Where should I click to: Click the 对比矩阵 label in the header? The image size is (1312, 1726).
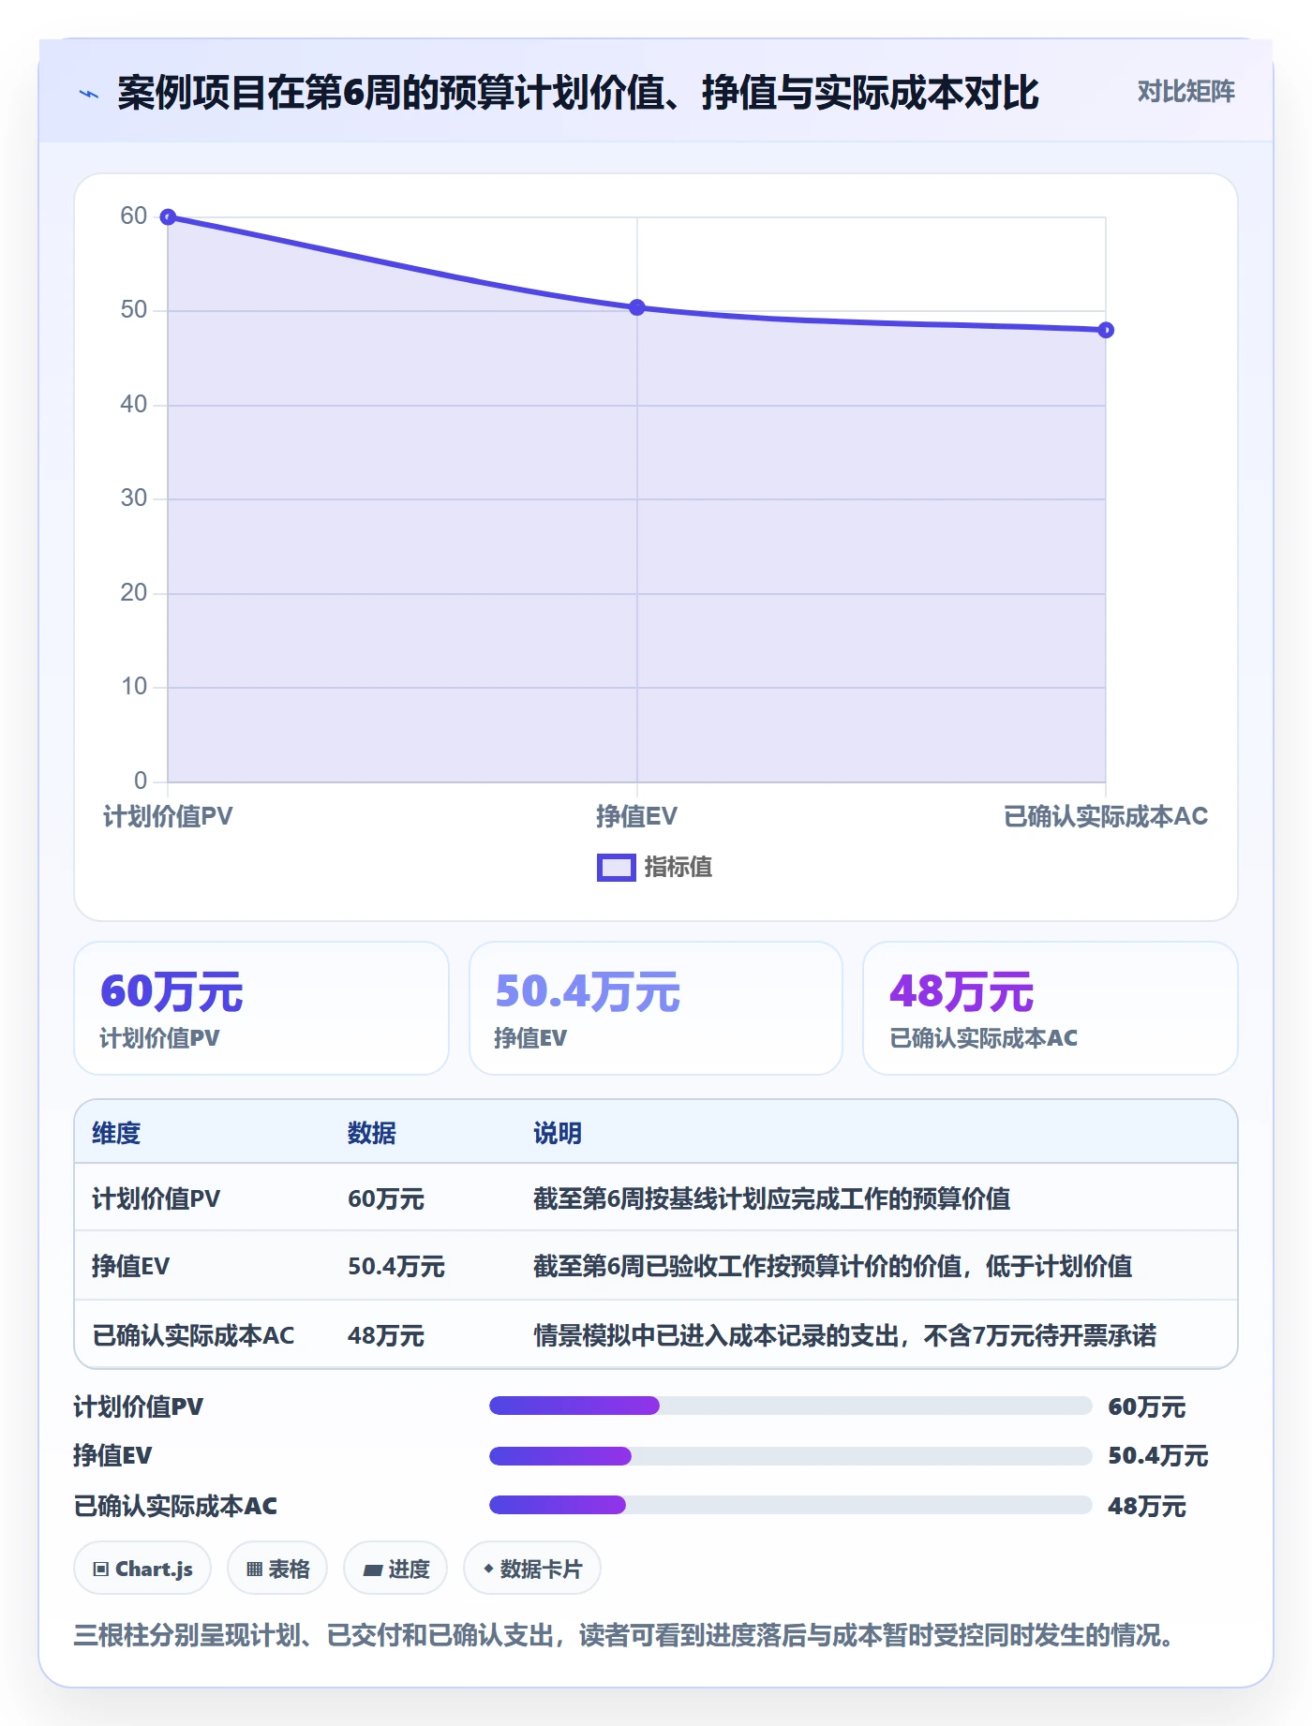[1185, 92]
